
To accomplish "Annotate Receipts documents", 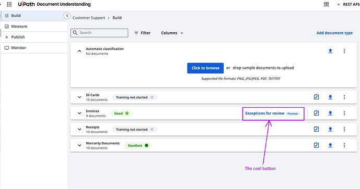I will 317,129.
